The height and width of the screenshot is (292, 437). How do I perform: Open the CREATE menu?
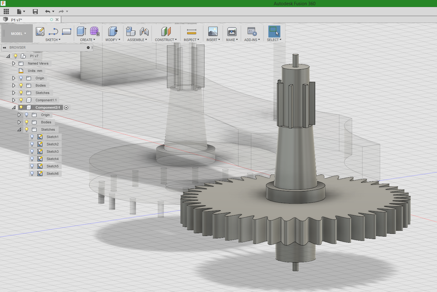point(87,40)
